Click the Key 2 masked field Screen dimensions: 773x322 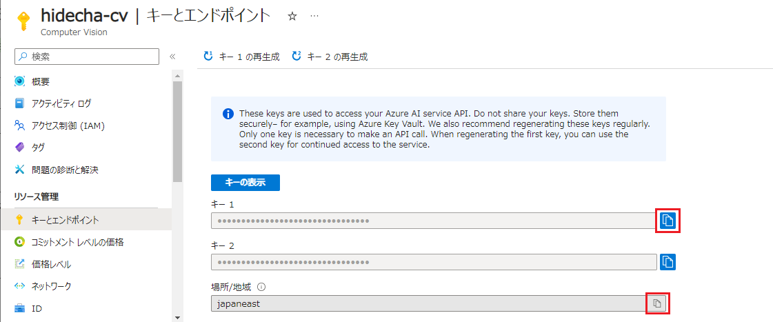[433, 262]
